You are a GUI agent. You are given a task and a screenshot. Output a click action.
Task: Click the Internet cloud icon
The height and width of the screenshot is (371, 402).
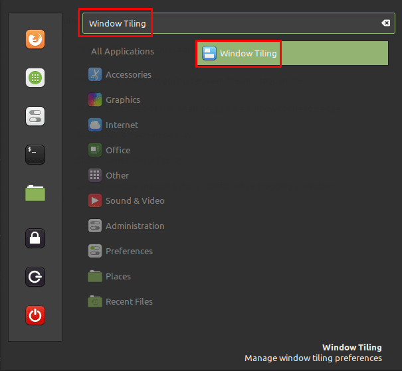point(95,125)
